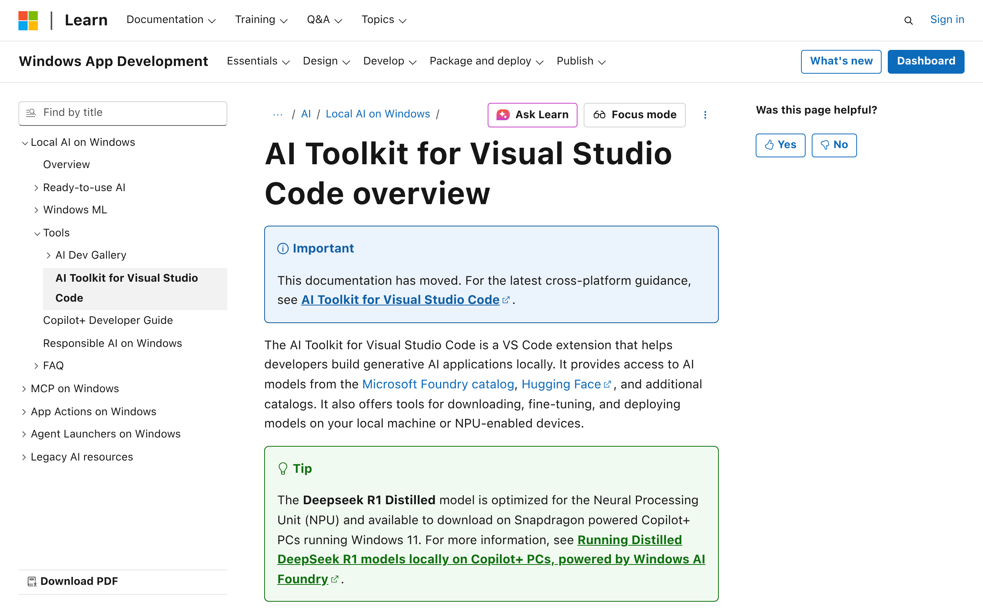Open Running Distilled DeepSeek R1 models link
Viewport: 983px width, 614px height.
[x=491, y=560]
